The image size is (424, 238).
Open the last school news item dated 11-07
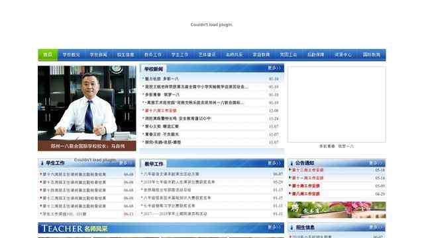point(163,142)
